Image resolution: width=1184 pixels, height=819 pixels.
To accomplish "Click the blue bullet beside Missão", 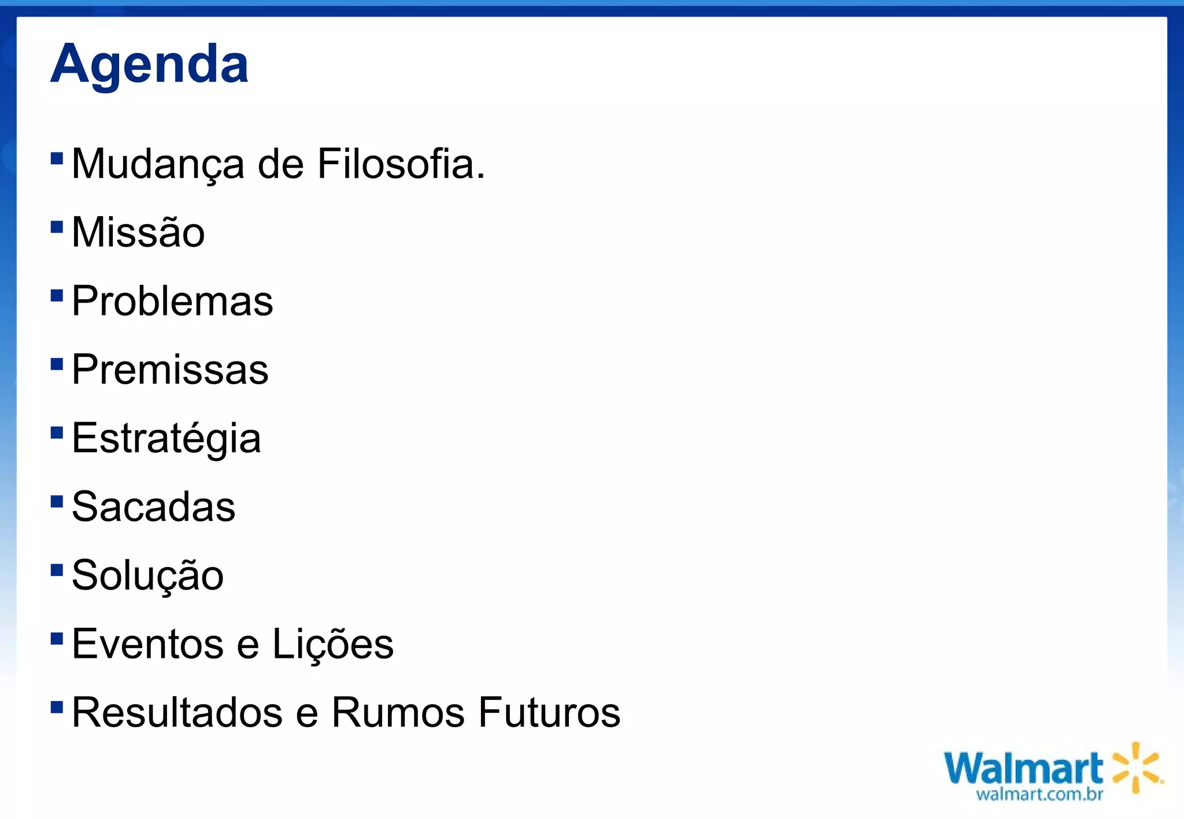I will (x=57, y=226).
